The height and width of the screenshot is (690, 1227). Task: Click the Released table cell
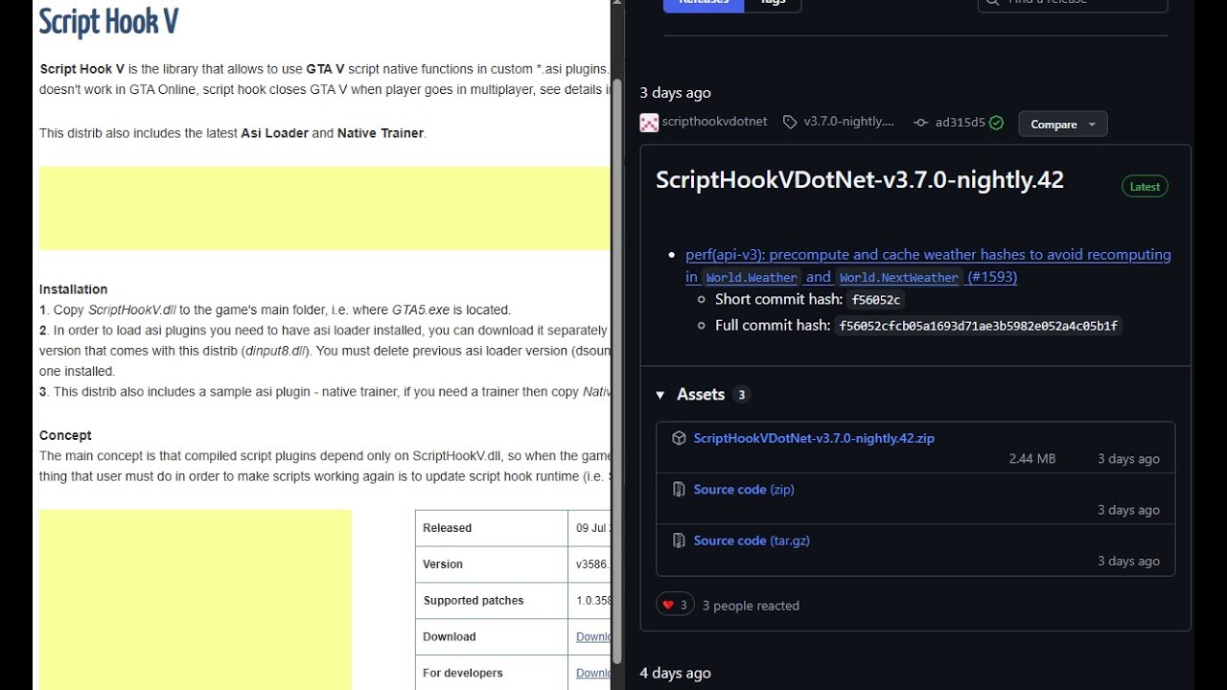[492, 528]
